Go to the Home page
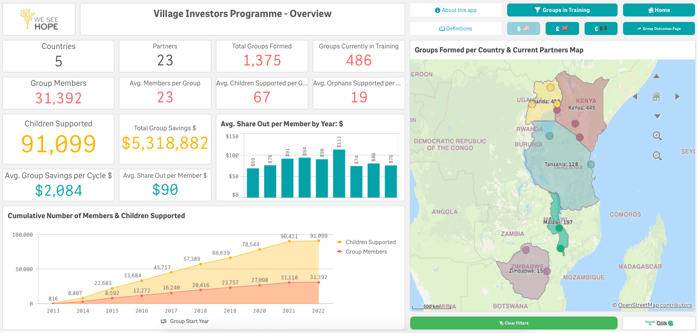699x333 pixels. pyautogui.click(x=659, y=10)
